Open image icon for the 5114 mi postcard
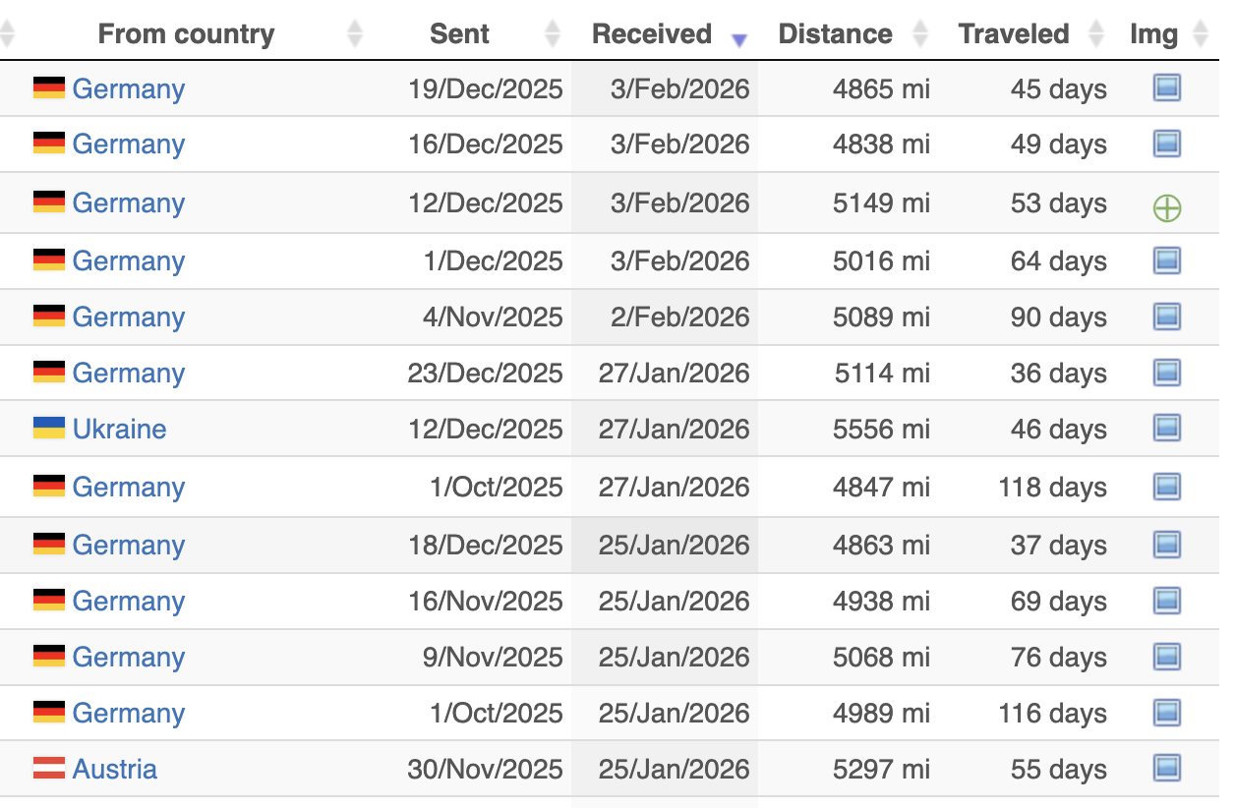1235x808 pixels. (1166, 373)
